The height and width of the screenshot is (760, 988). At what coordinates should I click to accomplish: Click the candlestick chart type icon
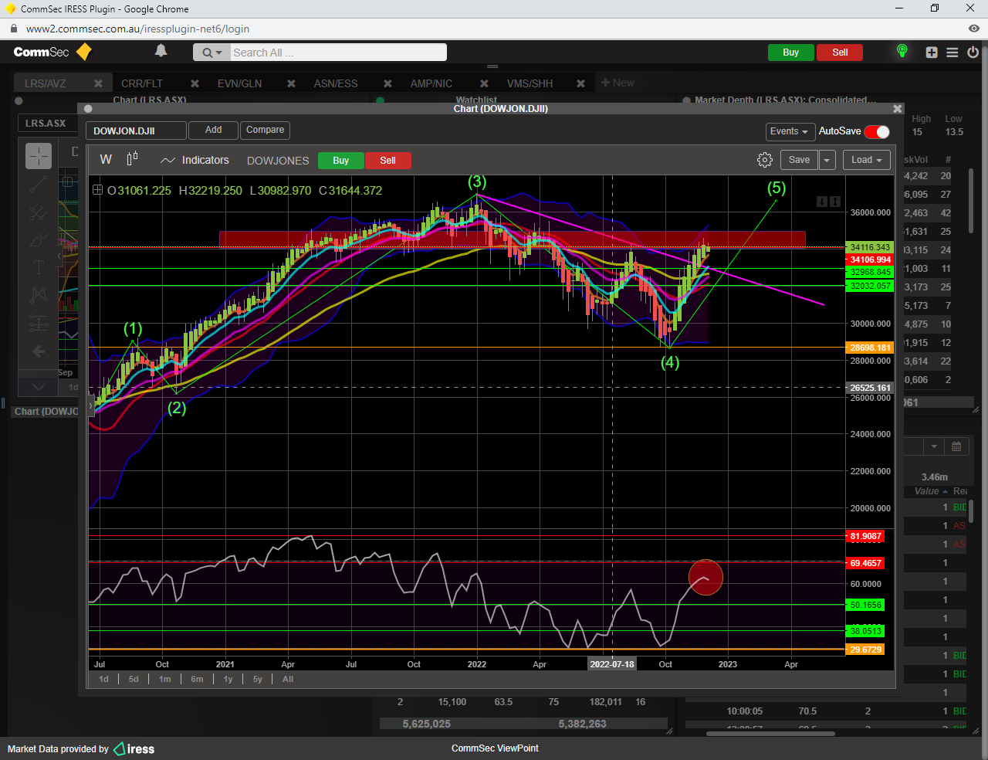[132, 159]
